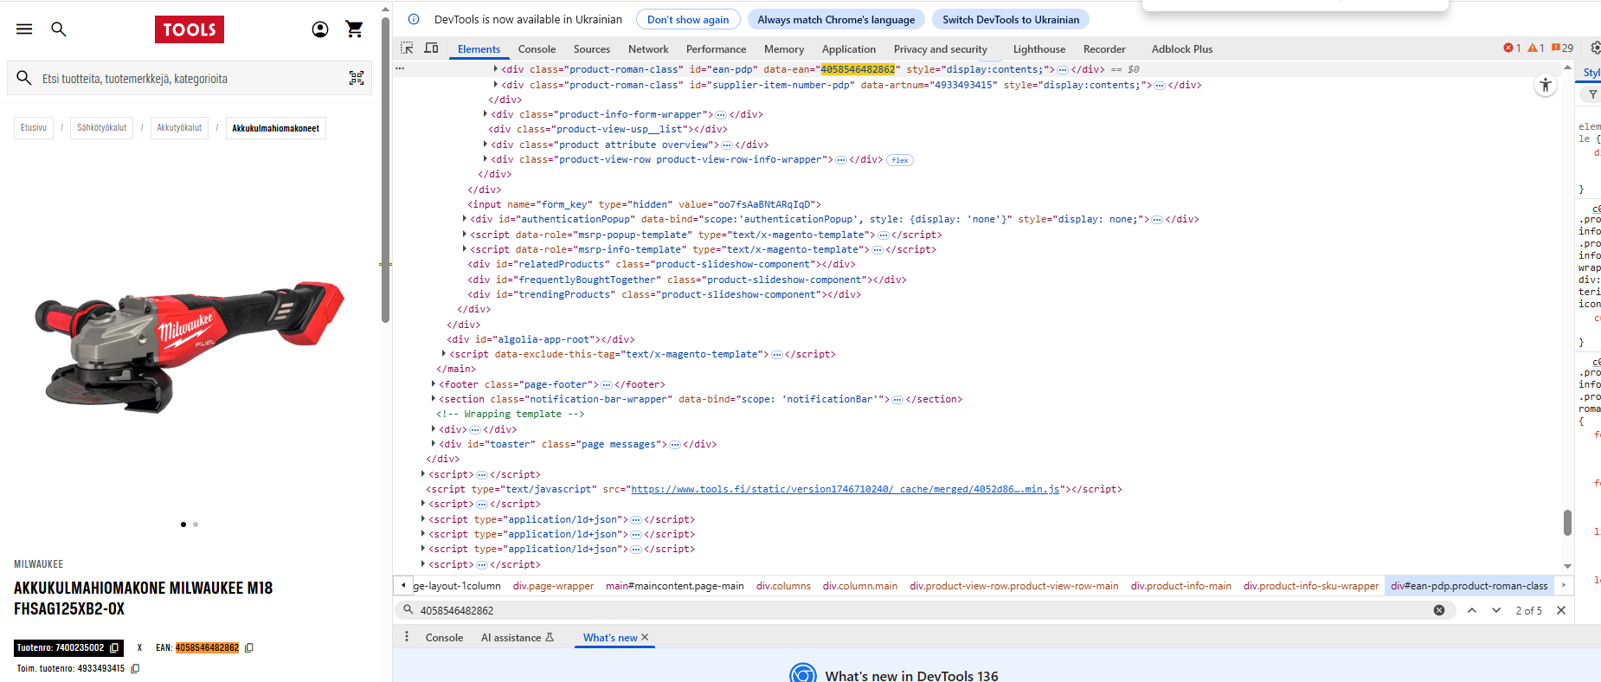Screen dimensions: 1601x682
Task: Expand the div#ean-pdp node
Action: point(496,69)
